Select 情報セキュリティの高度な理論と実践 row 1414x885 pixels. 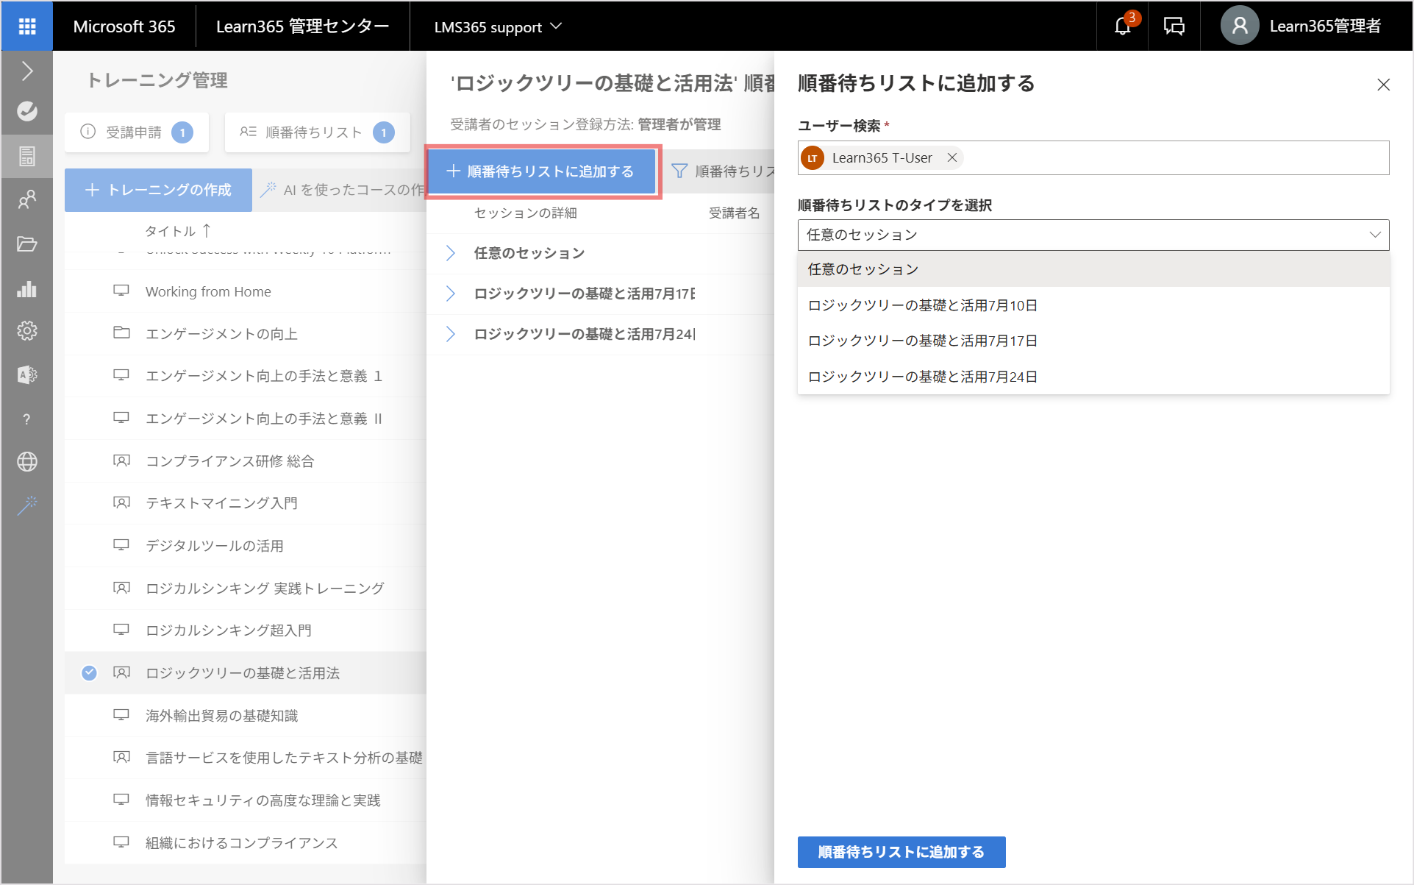[x=246, y=800]
